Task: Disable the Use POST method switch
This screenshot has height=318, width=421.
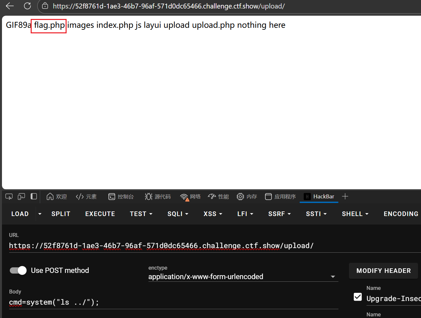Action: coord(18,270)
